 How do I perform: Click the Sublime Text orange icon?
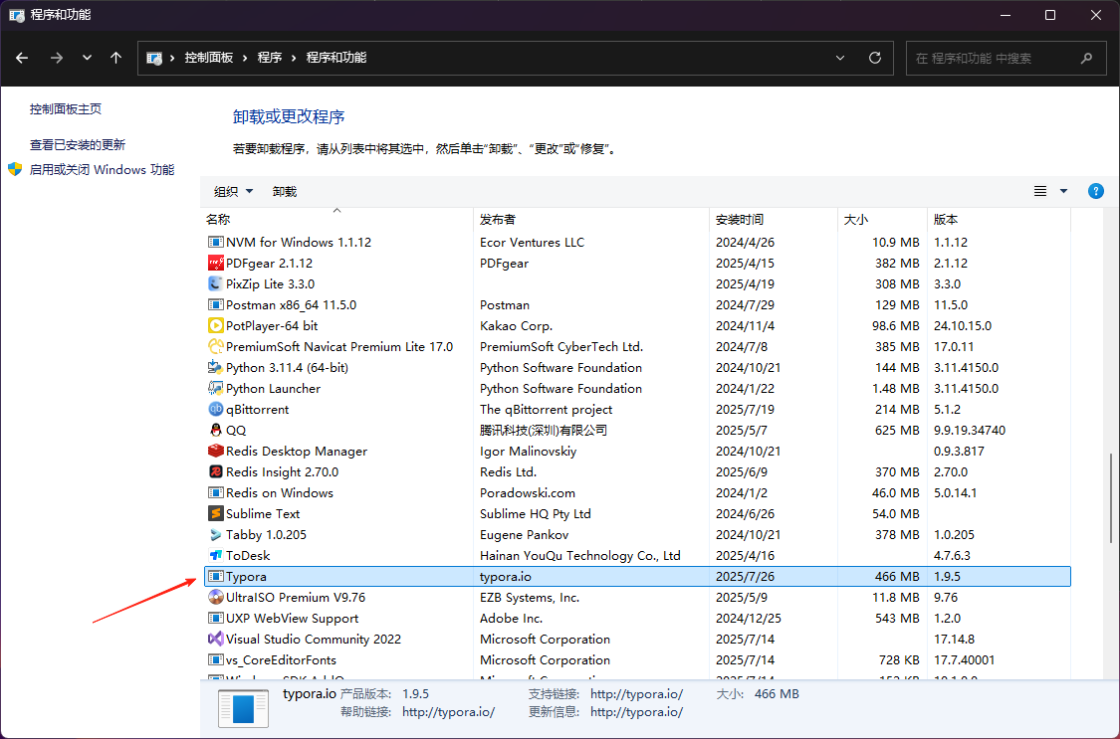click(215, 513)
